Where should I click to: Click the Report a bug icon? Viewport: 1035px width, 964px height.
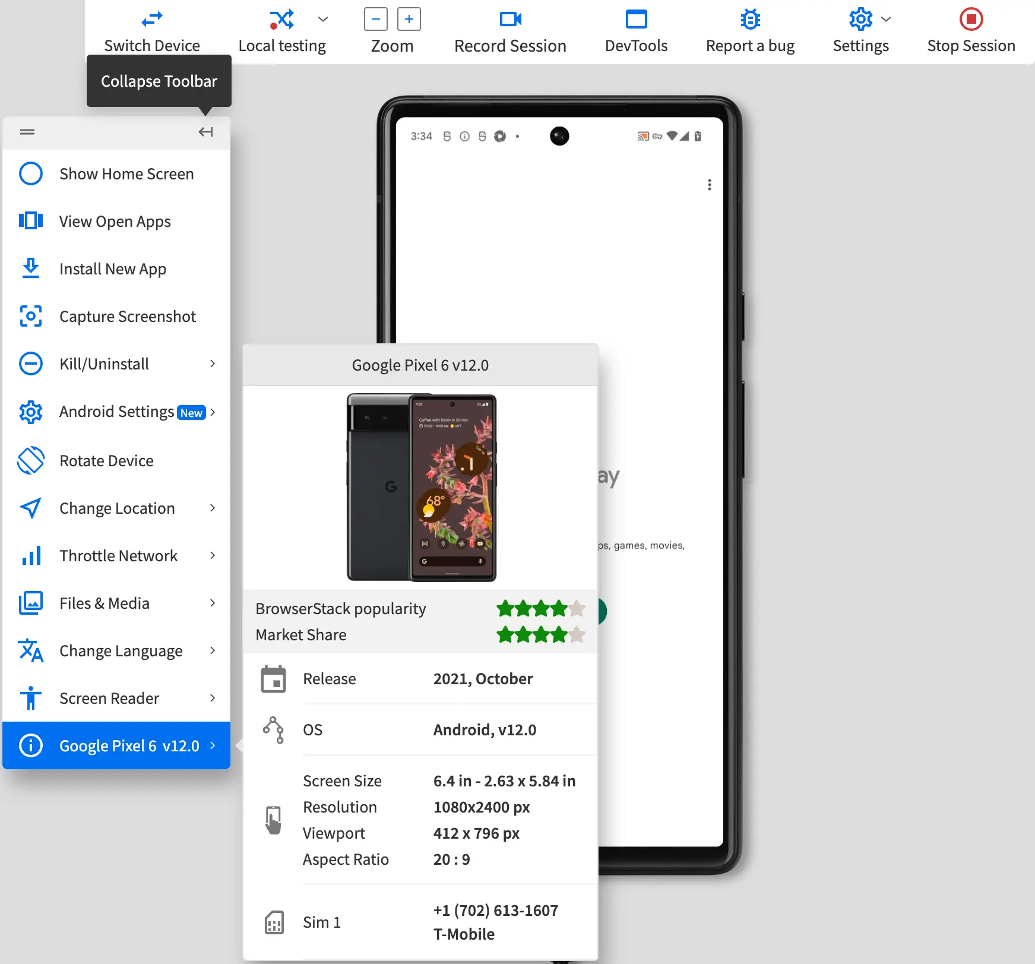(750, 20)
